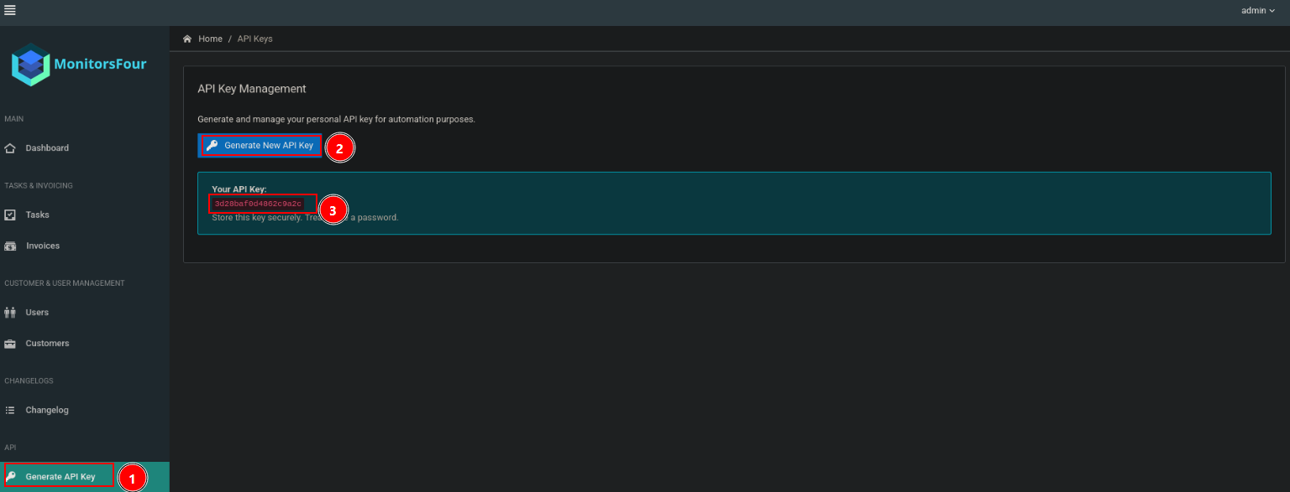
Task: Click the sidebar Generate API Key key icon
Action: pos(11,476)
